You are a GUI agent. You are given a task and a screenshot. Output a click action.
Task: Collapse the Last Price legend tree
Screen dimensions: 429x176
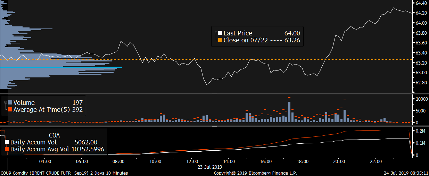click(x=216, y=33)
